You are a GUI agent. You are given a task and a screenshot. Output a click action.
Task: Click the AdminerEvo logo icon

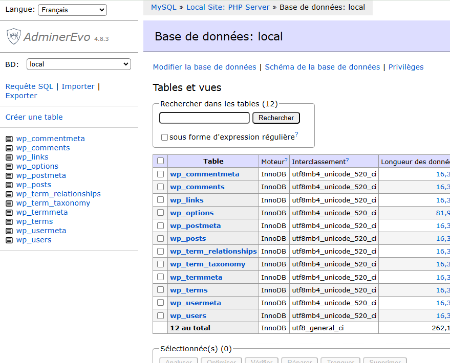(14, 36)
